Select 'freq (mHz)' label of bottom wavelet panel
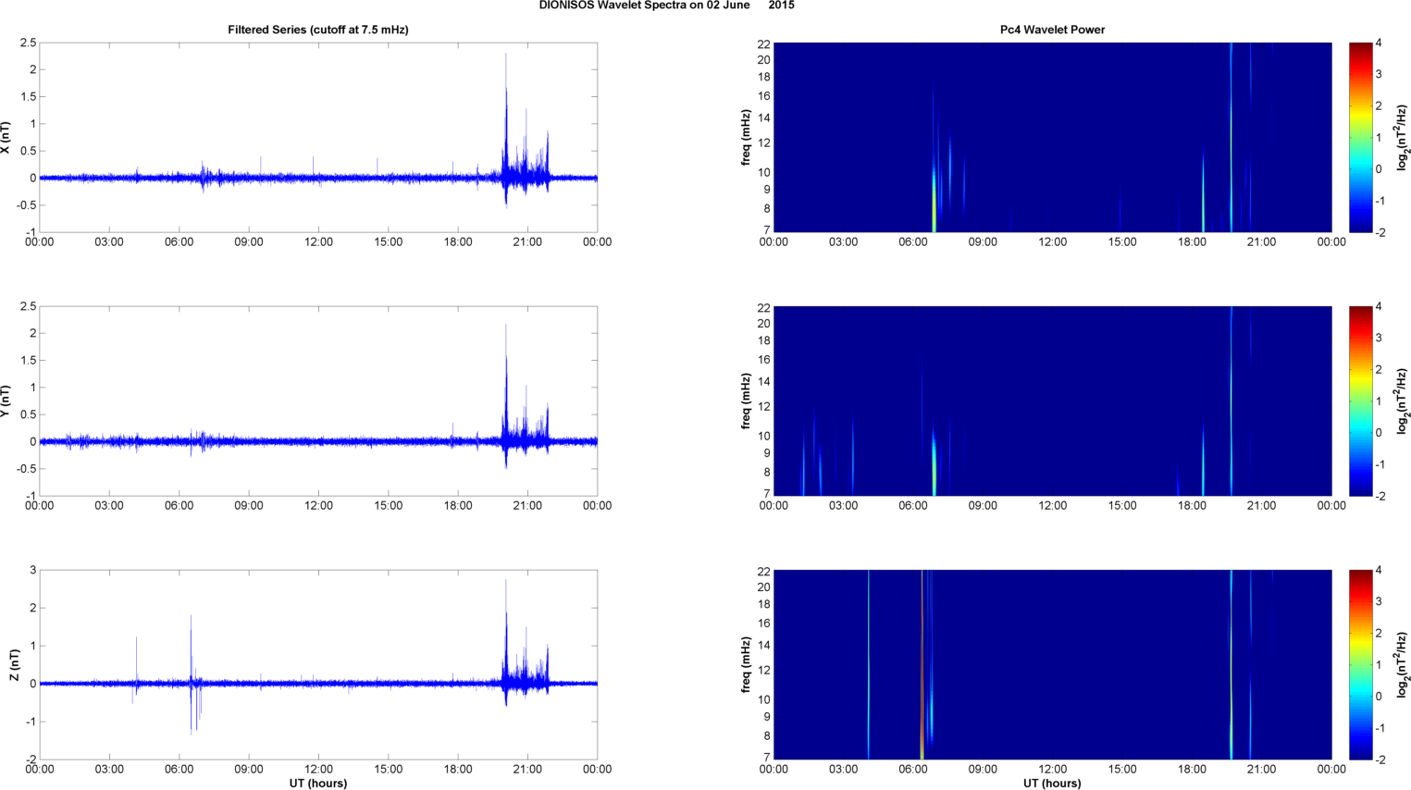The width and height of the screenshot is (1411, 790). (x=746, y=665)
